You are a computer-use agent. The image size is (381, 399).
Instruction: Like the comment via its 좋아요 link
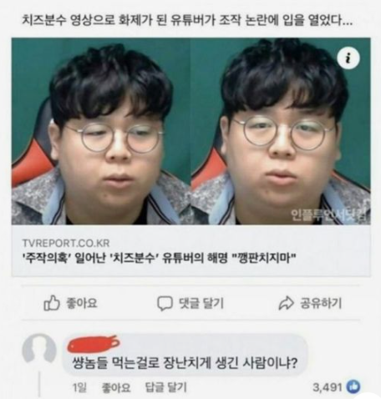(116, 387)
